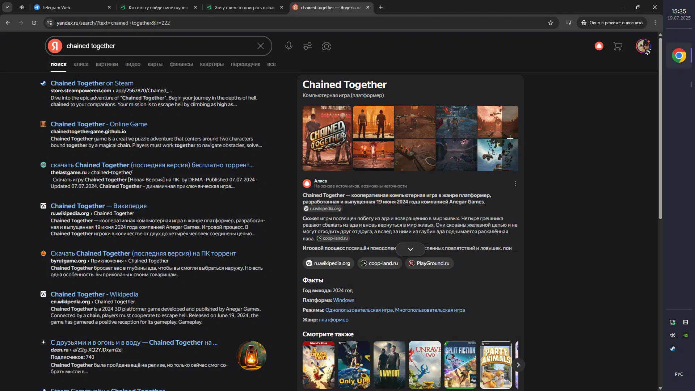Open A Way Out game card
The image size is (695, 391).
click(389, 365)
